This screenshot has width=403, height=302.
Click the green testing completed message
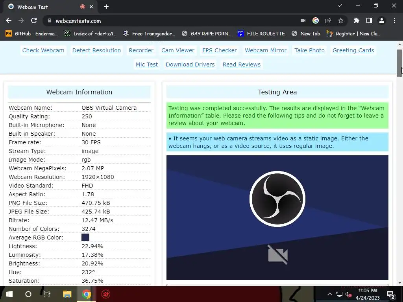[277, 116]
